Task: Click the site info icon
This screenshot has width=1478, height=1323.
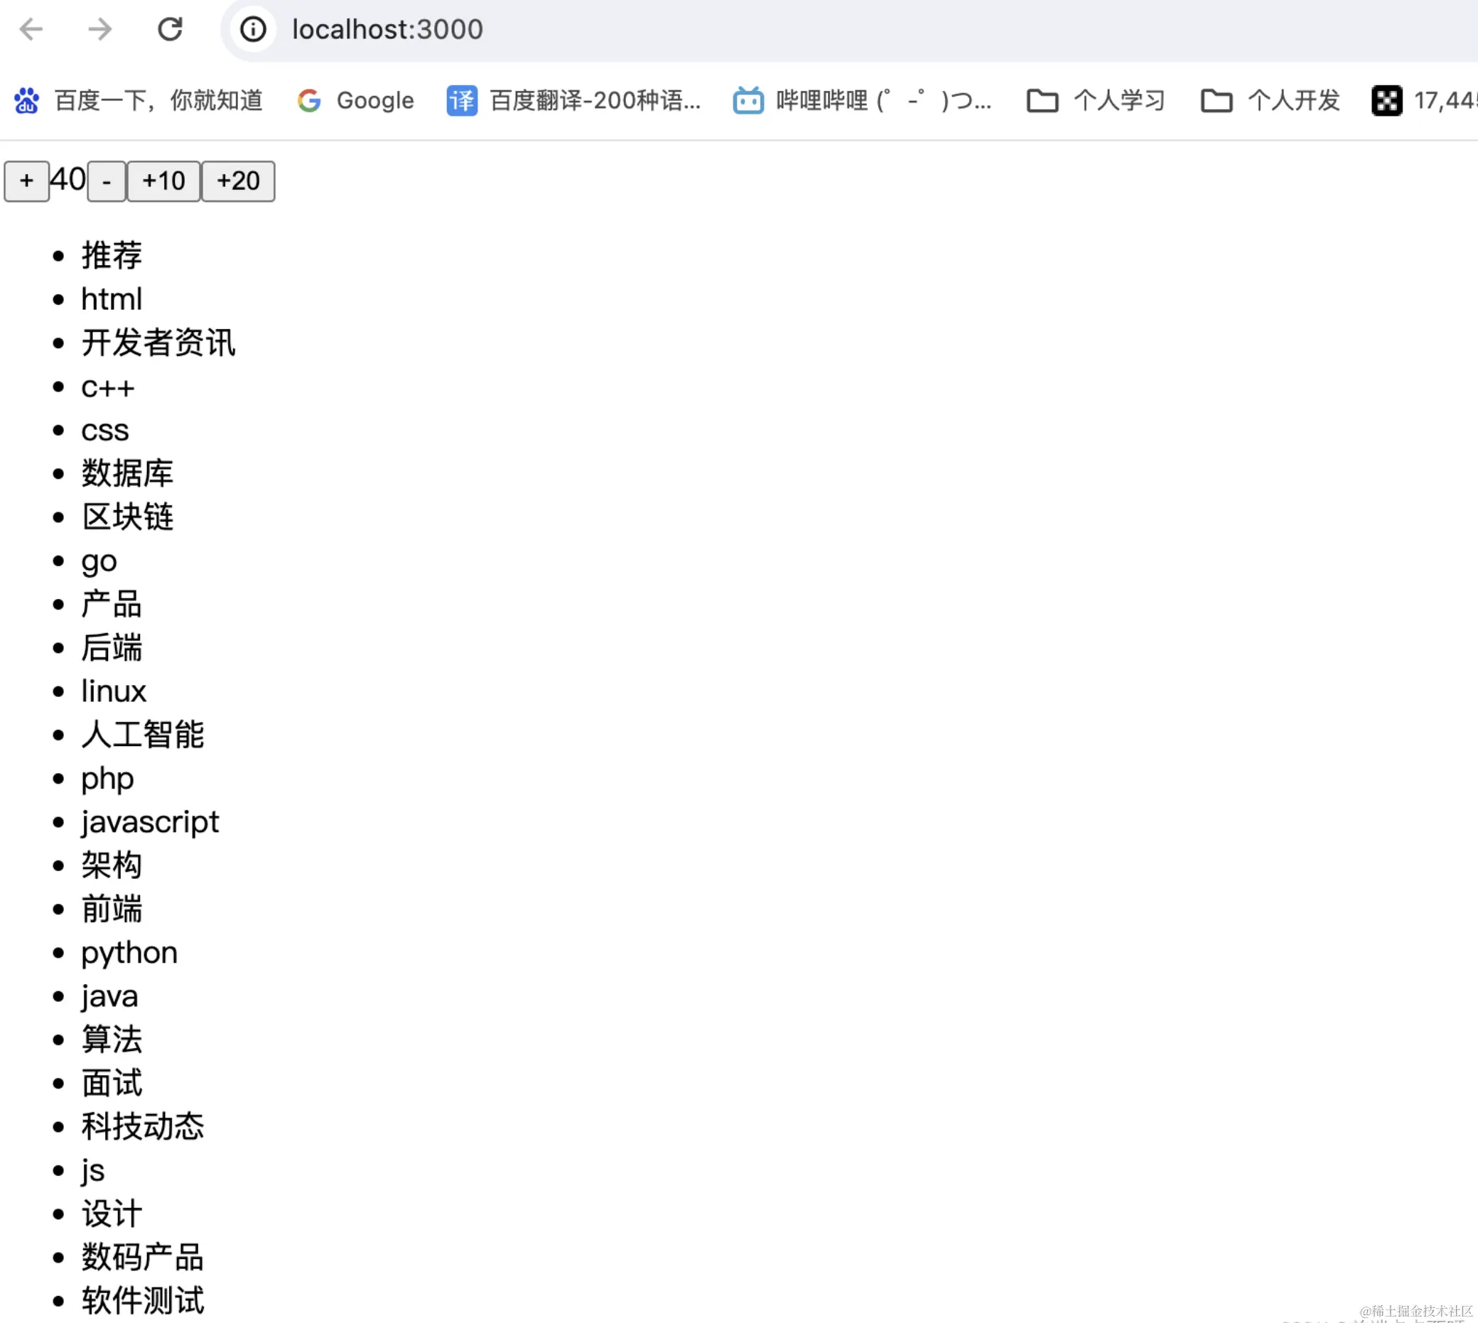Action: coord(253,30)
